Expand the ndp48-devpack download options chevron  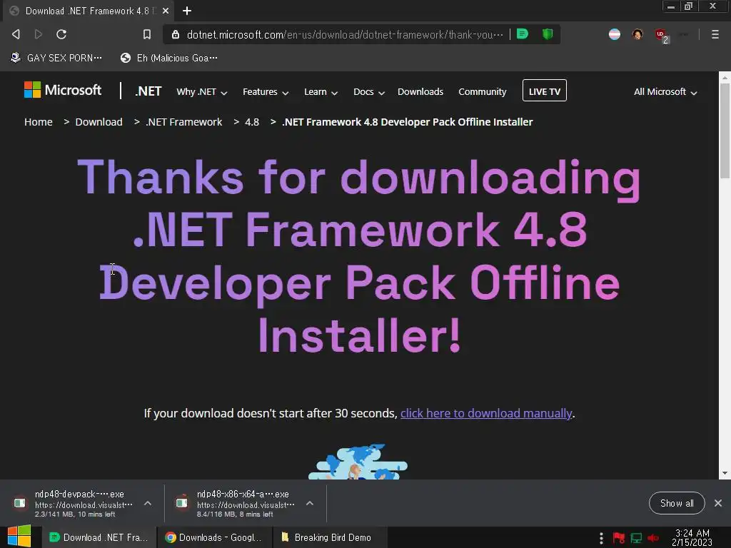[148, 503]
